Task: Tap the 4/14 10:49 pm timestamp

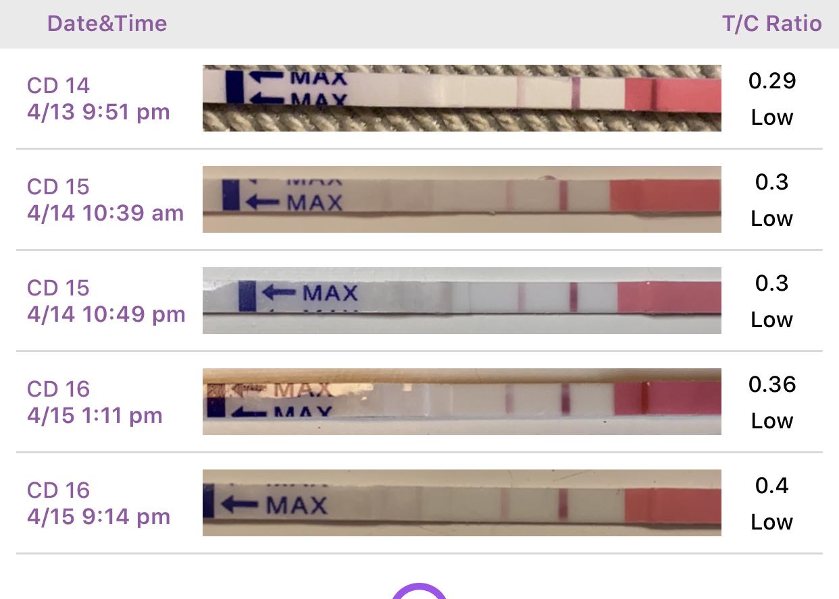Action: (x=106, y=314)
